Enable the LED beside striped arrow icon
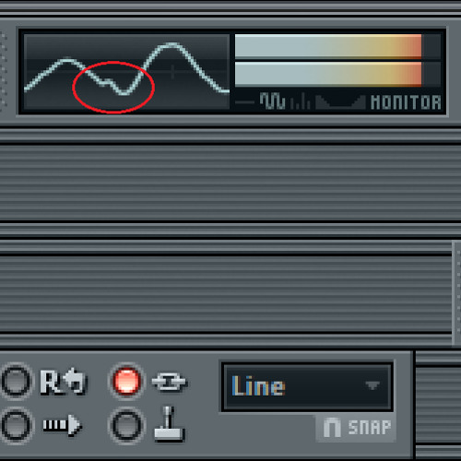Viewport: 461px width, 461px height. [16, 426]
